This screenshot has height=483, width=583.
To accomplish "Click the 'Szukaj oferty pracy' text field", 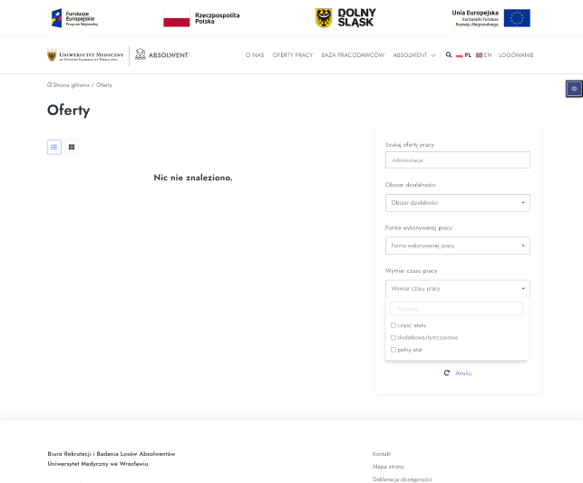I will click(457, 160).
